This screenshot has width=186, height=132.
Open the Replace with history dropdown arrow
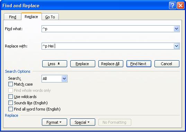(177, 46)
